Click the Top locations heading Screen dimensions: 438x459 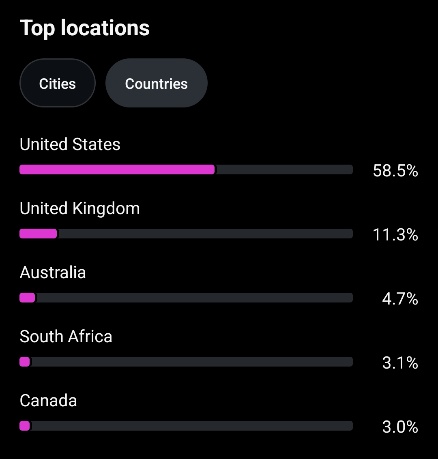pyautogui.click(x=85, y=28)
